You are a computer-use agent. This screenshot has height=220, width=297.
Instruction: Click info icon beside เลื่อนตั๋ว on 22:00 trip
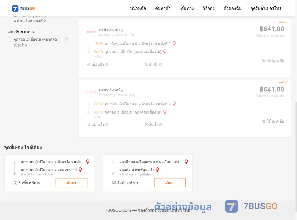point(107,125)
